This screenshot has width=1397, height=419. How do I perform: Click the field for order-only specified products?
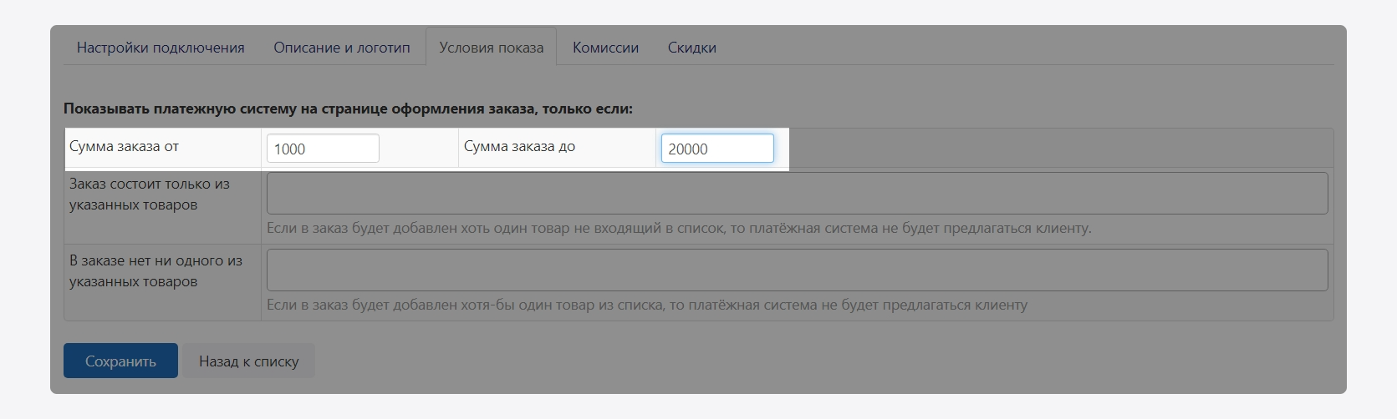tap(796, 193)
